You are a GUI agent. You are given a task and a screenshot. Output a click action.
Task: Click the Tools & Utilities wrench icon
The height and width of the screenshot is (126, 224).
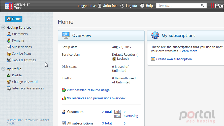pos(9,60)
